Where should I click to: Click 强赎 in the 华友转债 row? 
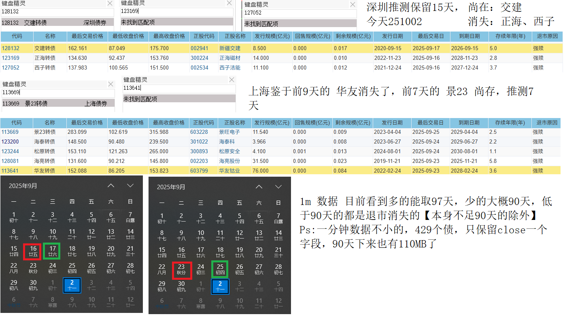538,171
